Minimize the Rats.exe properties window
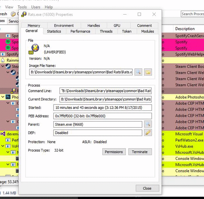This screenshot has width=204, height=199. point(125,14)
